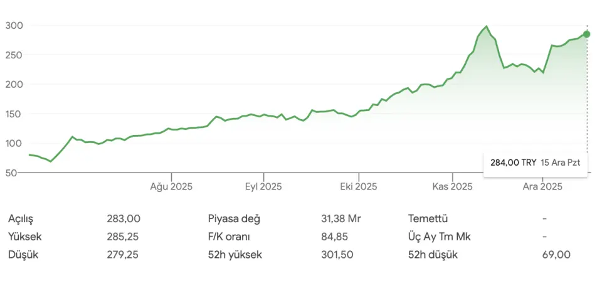
Task: Click the 301,50 52-week high value
Action: 336,255
